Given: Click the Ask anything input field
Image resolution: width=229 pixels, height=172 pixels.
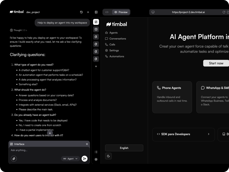Looking at the screenshot, I should coord(34,150).
